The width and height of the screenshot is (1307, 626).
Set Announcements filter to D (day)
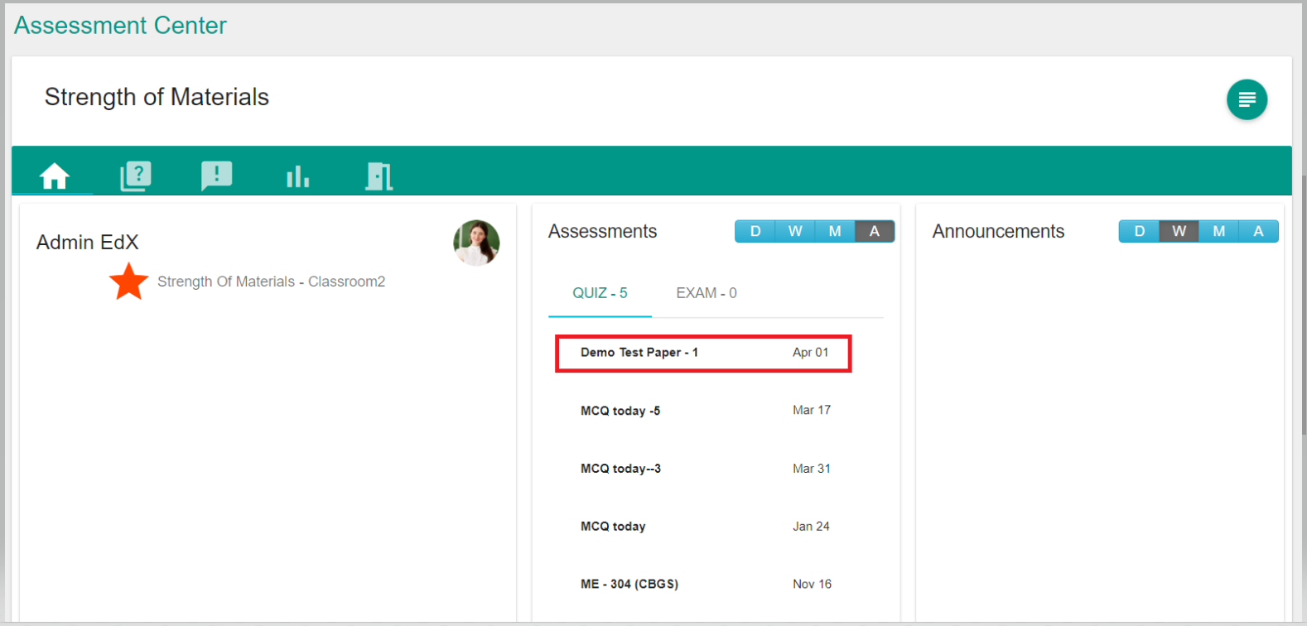click(x=1139, y=232)
